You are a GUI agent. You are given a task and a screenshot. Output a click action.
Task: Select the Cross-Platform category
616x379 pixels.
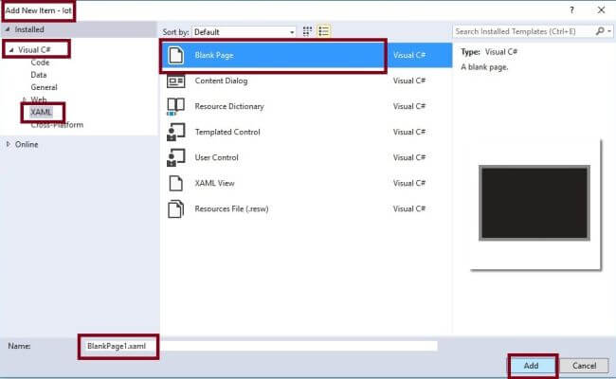click(x=57, y=125)
